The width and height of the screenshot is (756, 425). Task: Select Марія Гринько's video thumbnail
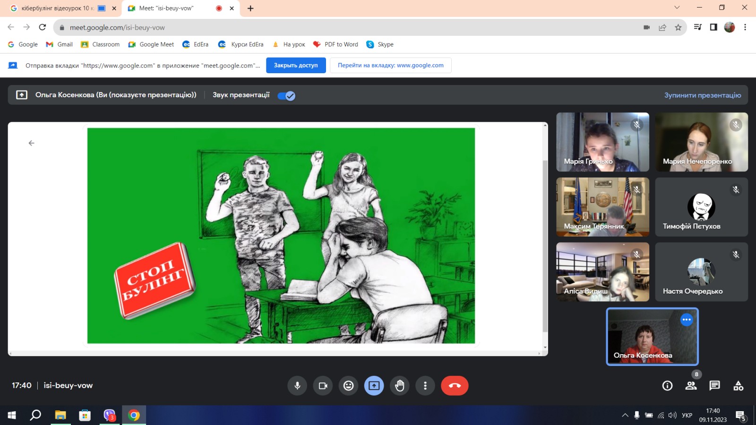602,142
